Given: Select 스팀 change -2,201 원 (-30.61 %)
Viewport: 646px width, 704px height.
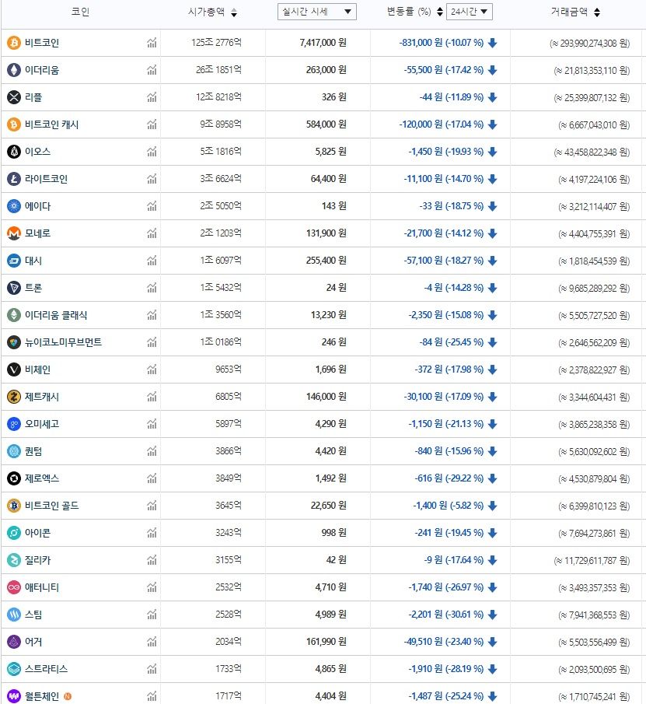Looking at the screenshot, I should coord(446,615).
